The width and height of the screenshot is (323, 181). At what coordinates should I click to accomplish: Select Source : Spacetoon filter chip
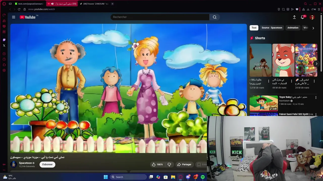tap(272, 28)
